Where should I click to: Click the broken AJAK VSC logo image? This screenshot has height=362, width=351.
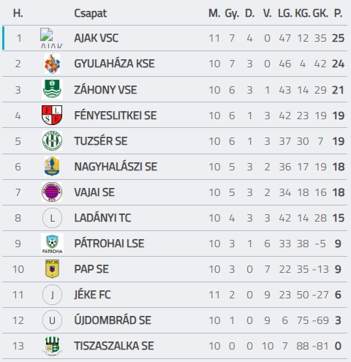(51, 38)
